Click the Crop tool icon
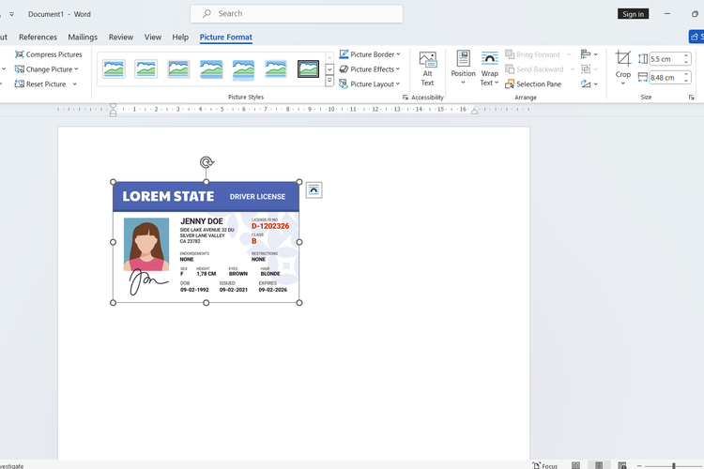704x469 pixels. pos(623,59)
